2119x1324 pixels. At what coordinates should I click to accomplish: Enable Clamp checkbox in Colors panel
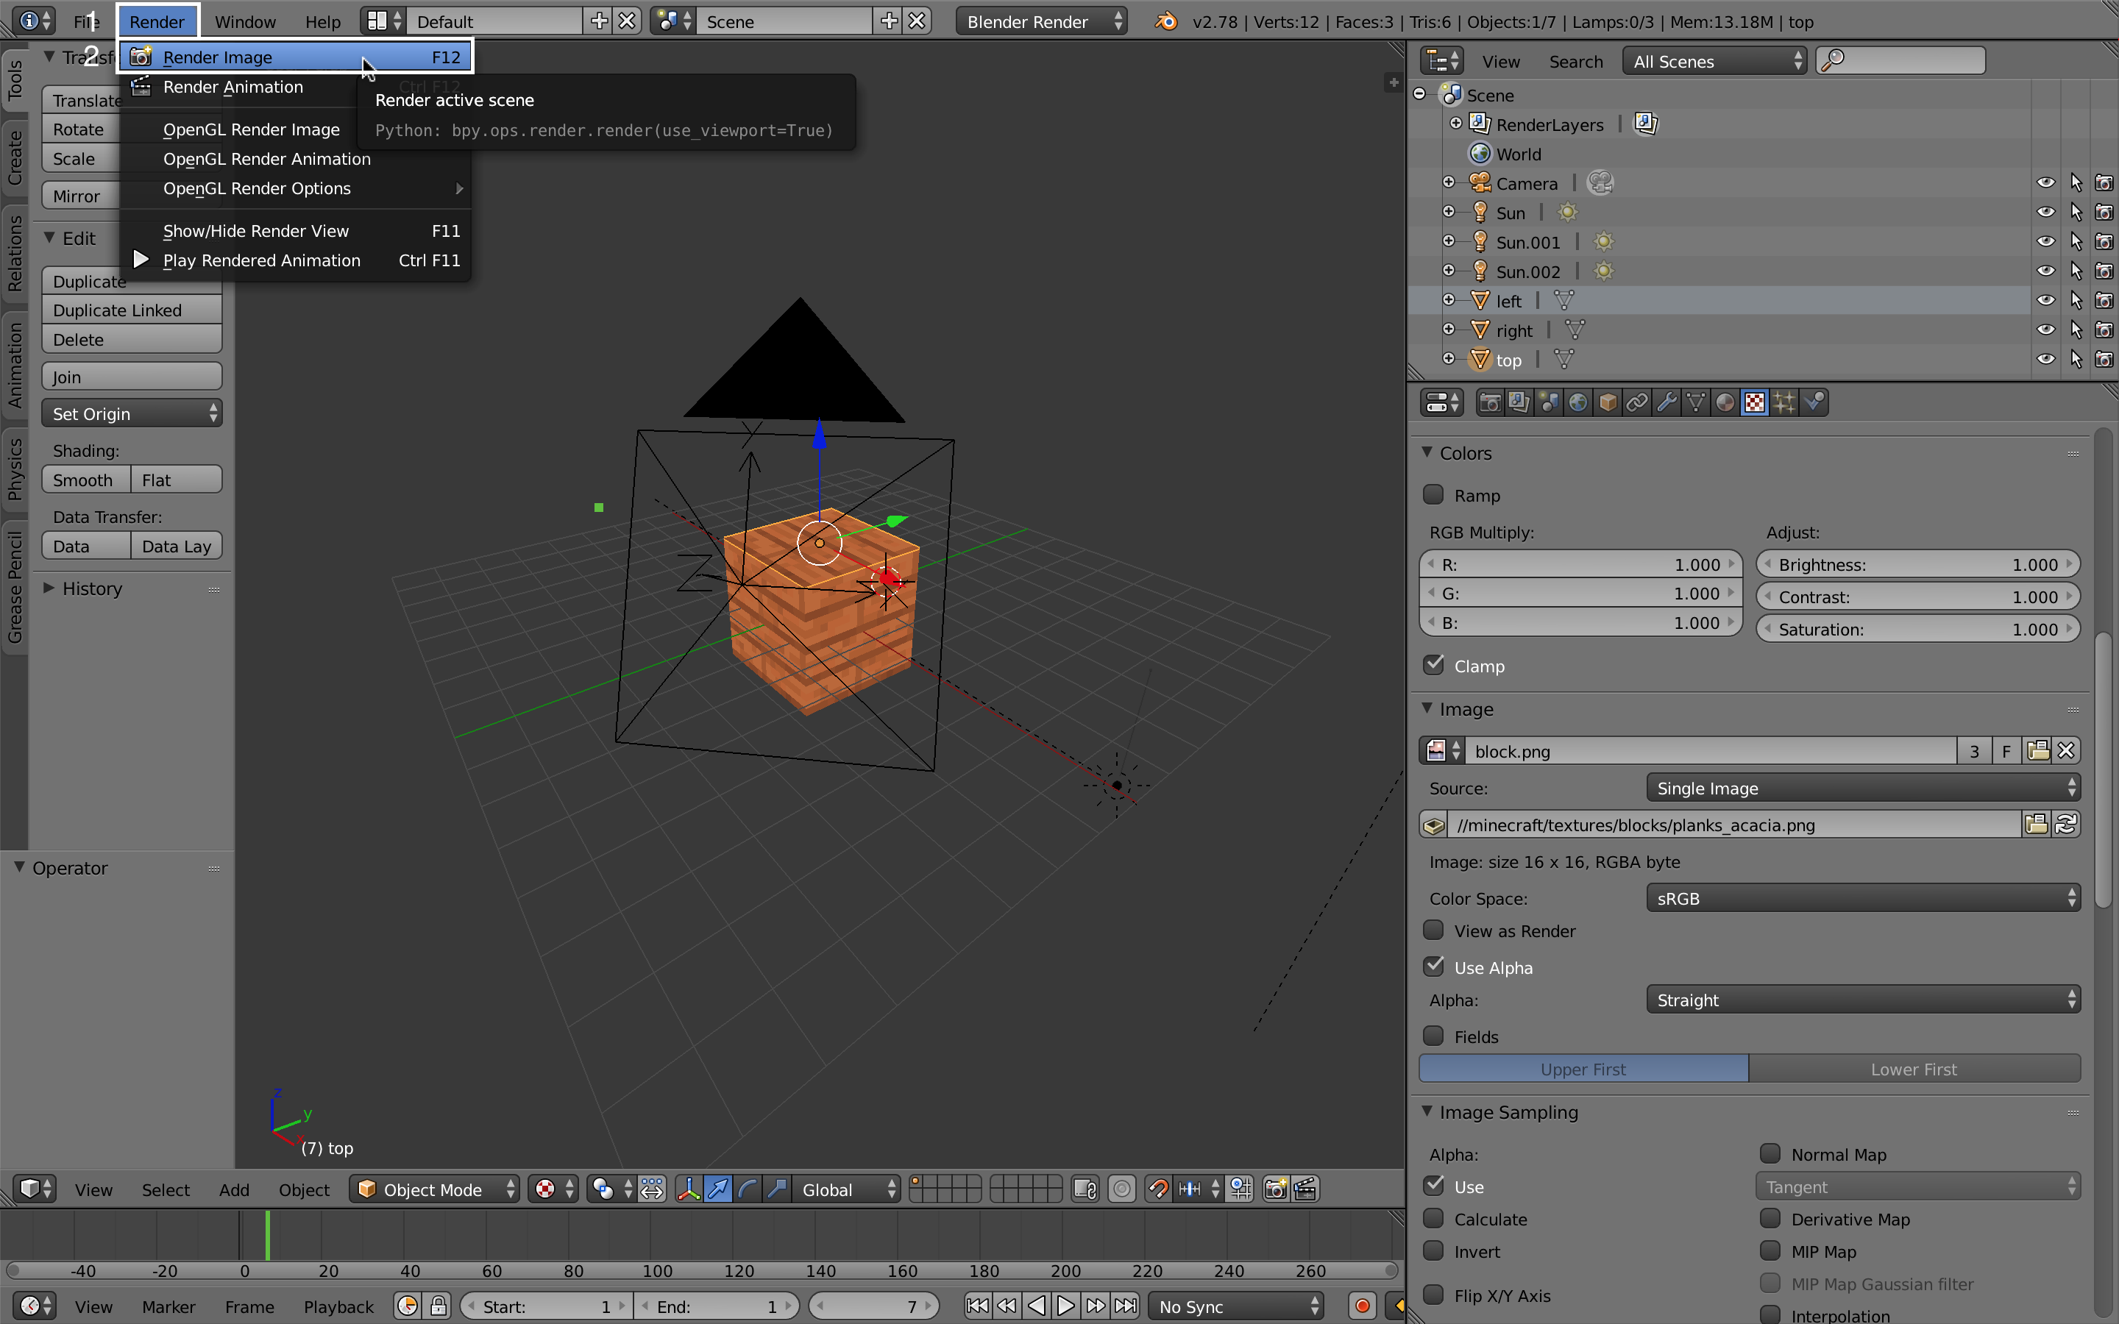coord(1434,665)
